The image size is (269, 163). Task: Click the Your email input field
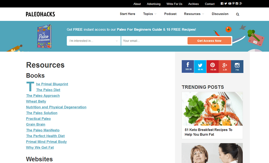point(154,41)
